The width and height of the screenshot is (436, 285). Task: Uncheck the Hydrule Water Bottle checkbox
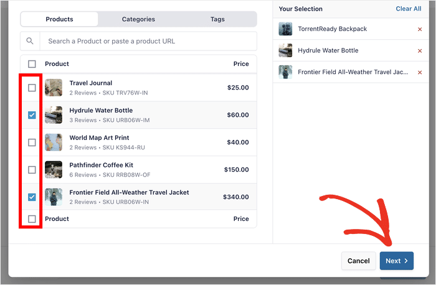(32, 115)
